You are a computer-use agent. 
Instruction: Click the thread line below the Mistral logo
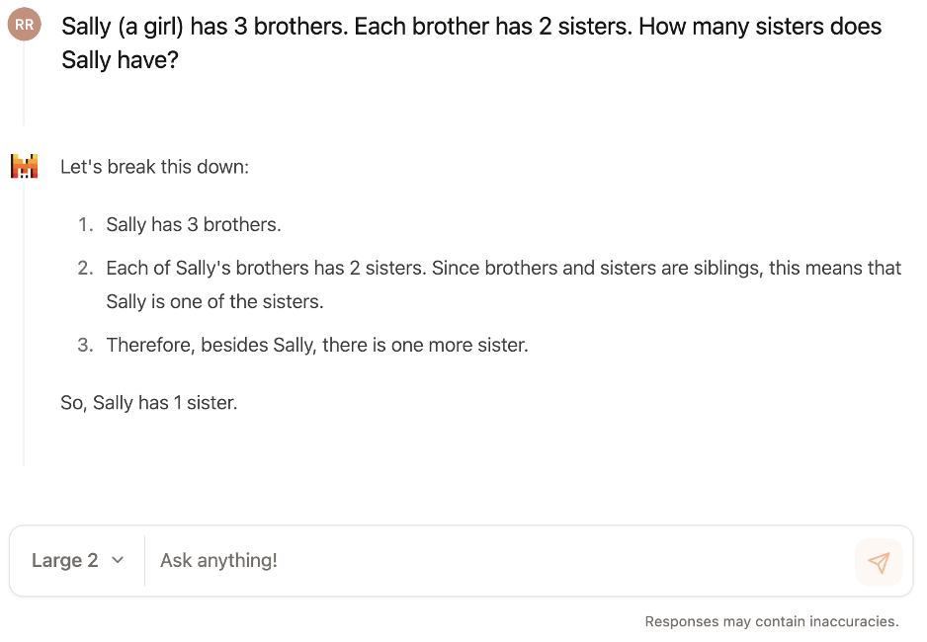[x=24, y=323]
